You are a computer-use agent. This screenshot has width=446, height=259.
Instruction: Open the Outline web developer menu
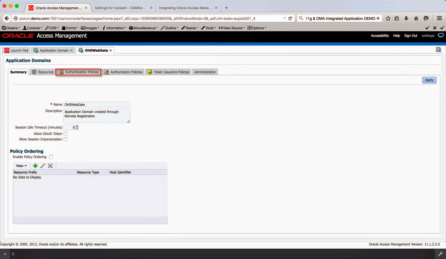tap(169, 28)
